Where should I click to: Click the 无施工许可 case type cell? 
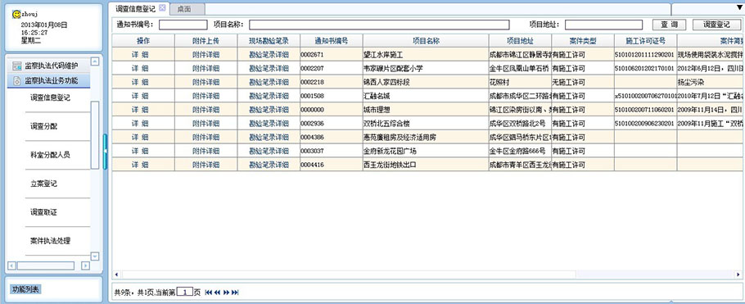[x=583, y=82]
